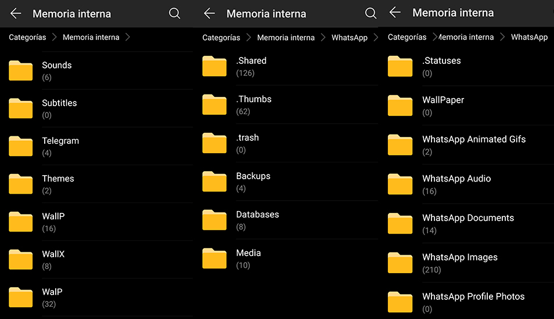
Task: Open the Telegram folder icon
Action: coord(20,146)
